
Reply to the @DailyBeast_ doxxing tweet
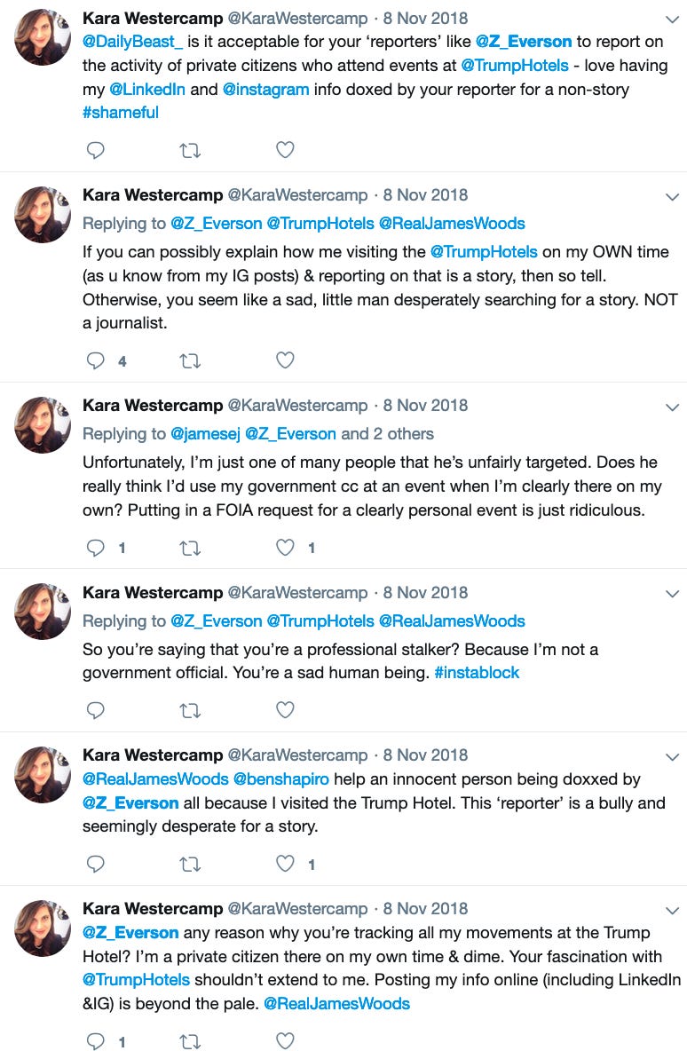[96, 149]
